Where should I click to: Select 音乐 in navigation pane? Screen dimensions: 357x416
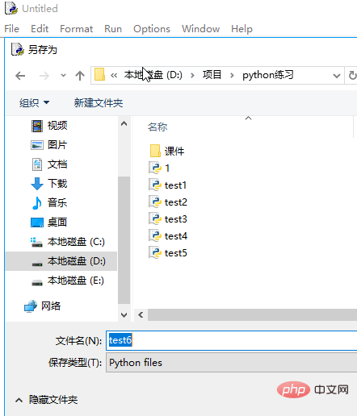coord(57,202)
